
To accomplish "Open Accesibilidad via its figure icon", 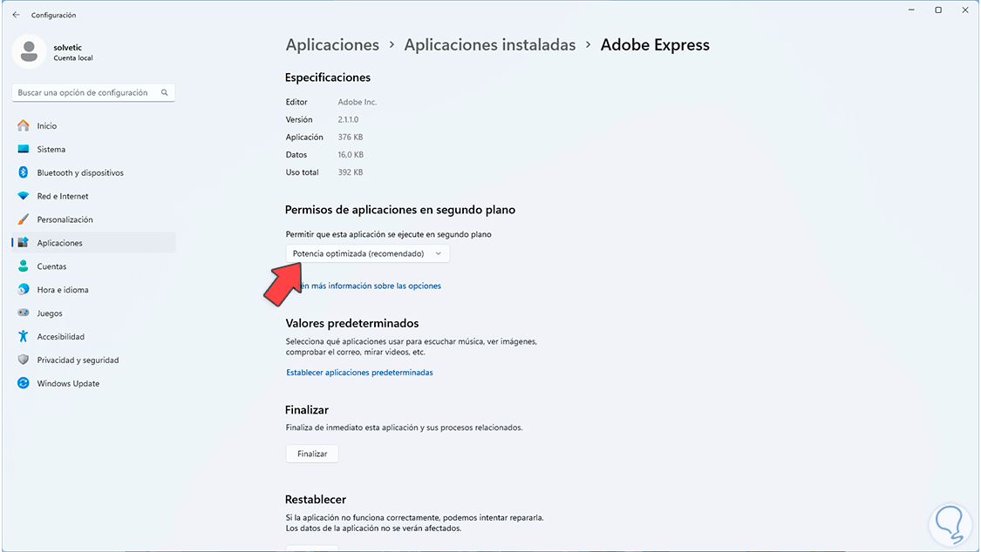I will coord(24,337).
